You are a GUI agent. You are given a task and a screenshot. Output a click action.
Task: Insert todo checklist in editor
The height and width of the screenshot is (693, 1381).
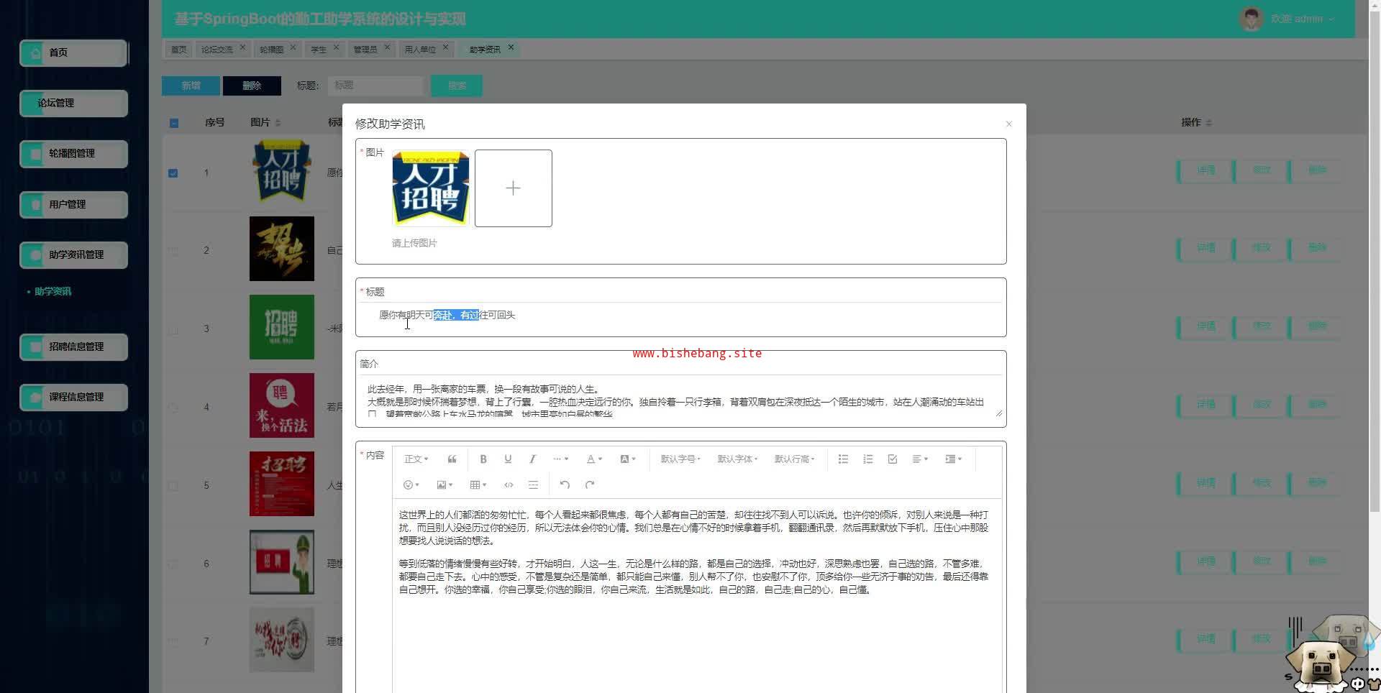click(x=893, y=459)
